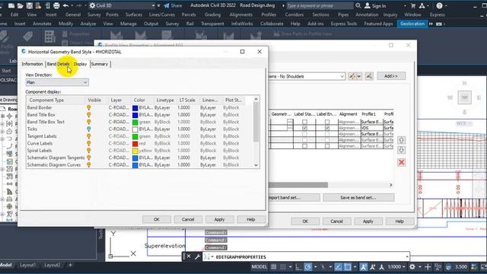Click the Autodesk App Store cart icon
487x274 pixels.
tap(413, 5)
